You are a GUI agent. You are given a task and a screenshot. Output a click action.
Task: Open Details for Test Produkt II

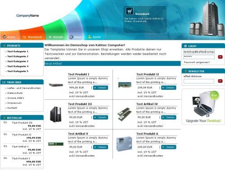169,88
